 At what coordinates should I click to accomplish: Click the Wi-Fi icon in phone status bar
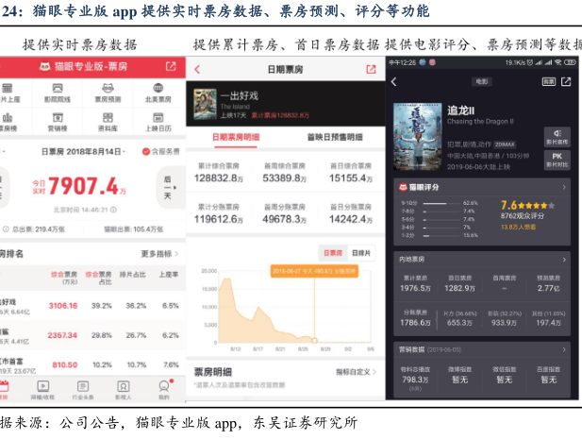click(557, 62)
